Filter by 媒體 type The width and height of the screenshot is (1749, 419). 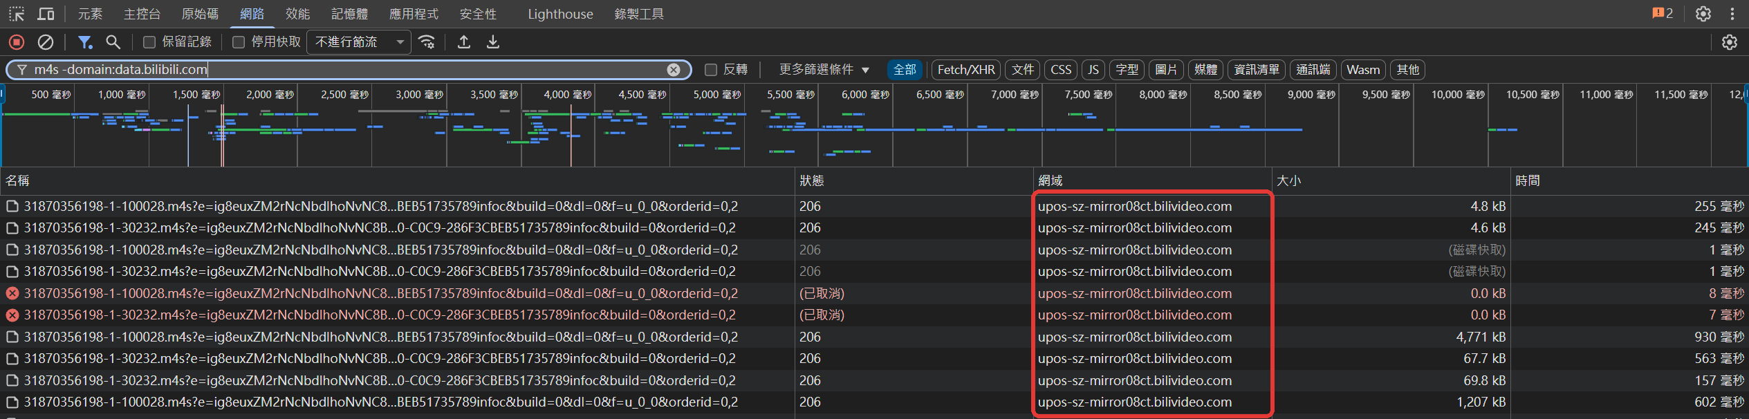pyautogui.click(x=1205, y=70)
